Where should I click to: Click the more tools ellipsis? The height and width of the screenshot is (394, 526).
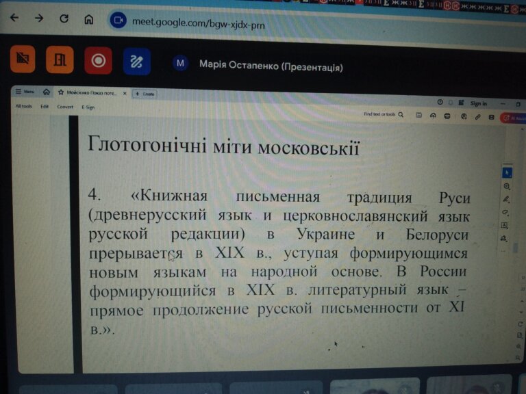click(x=503, y=250)
